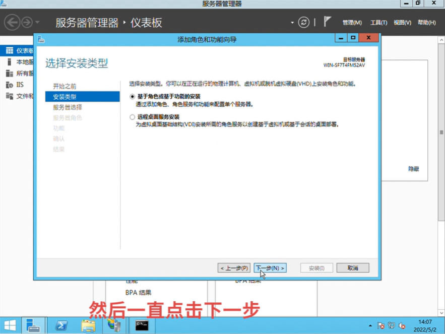This screenshot has width=445, height=334.
Task: Open the server tool icon on taskbar
Action: tap(114, 325)
